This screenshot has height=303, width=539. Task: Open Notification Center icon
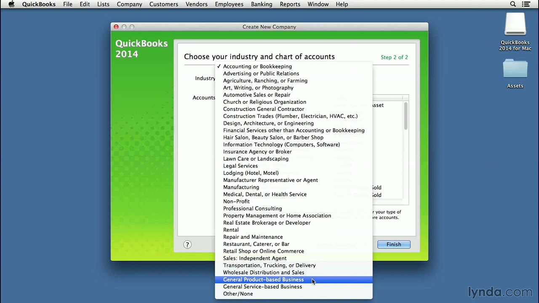click(x=526, y=4)
